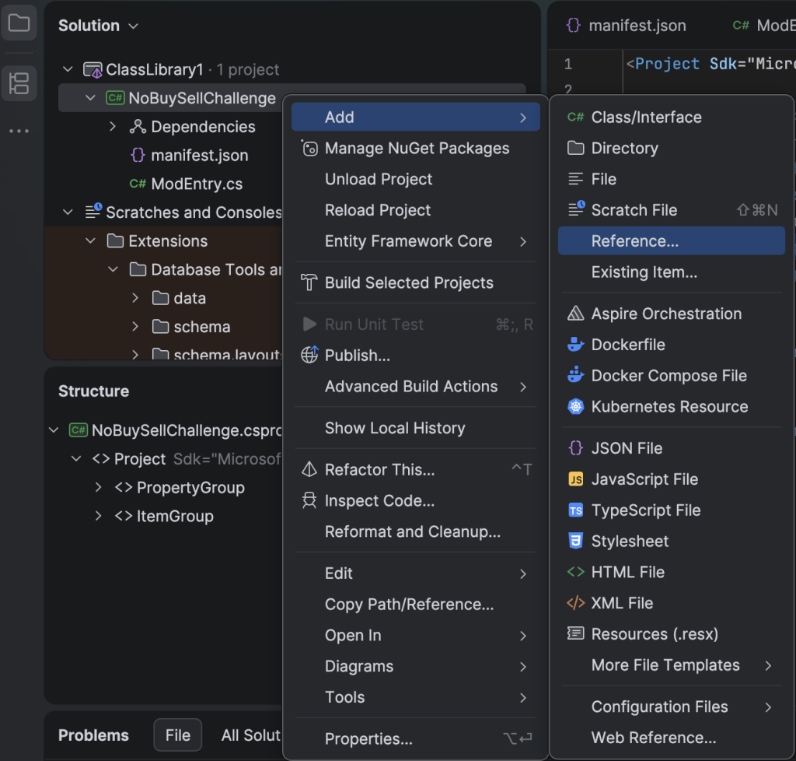The image size is (796, 761).
Task: Choose Reference... from the Add submenu
Action: pos(634,241)
